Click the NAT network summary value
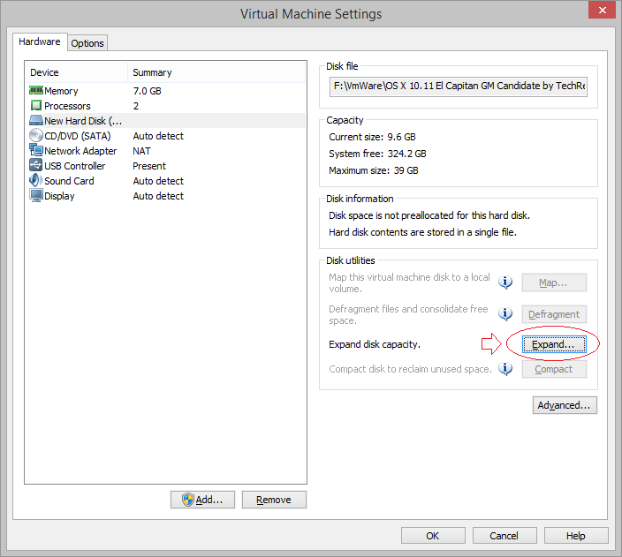 141,151
